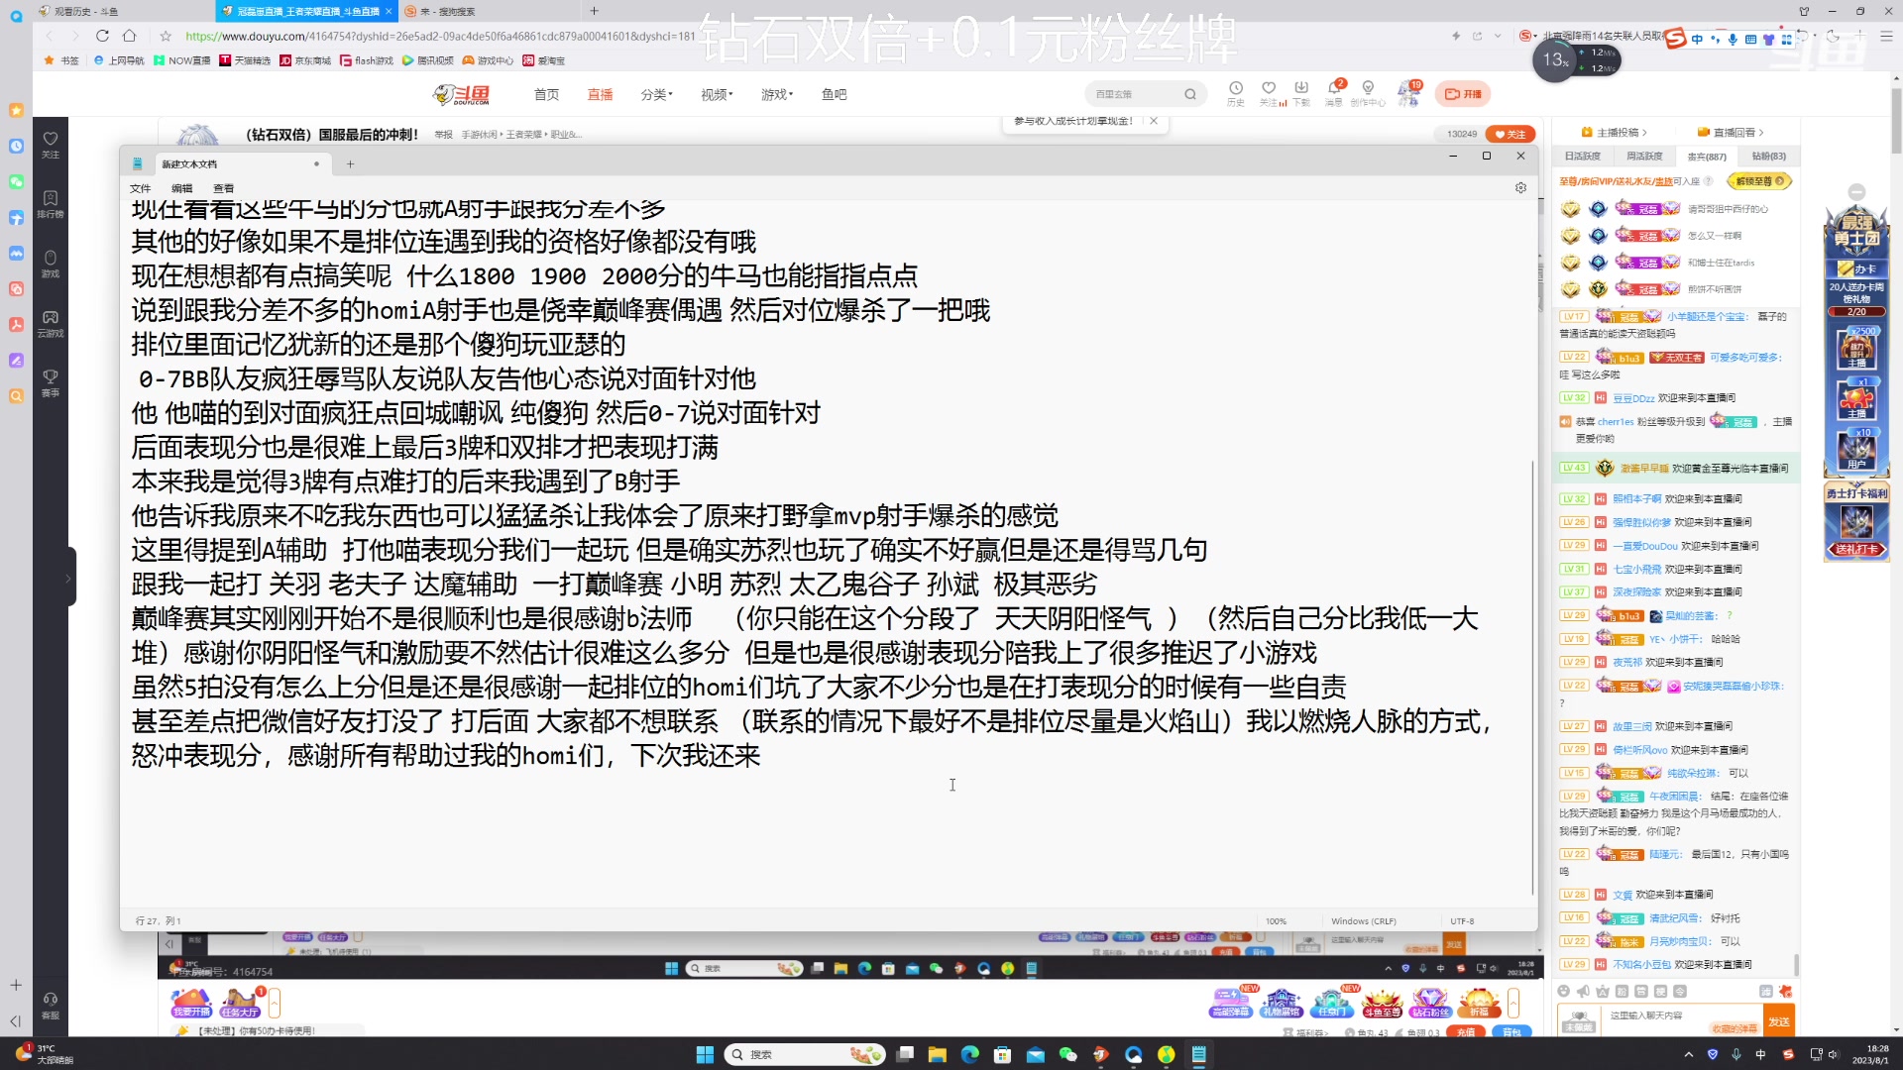
Task: Click the 我要开播 icon below the stream
Action: click(191, 1003)
